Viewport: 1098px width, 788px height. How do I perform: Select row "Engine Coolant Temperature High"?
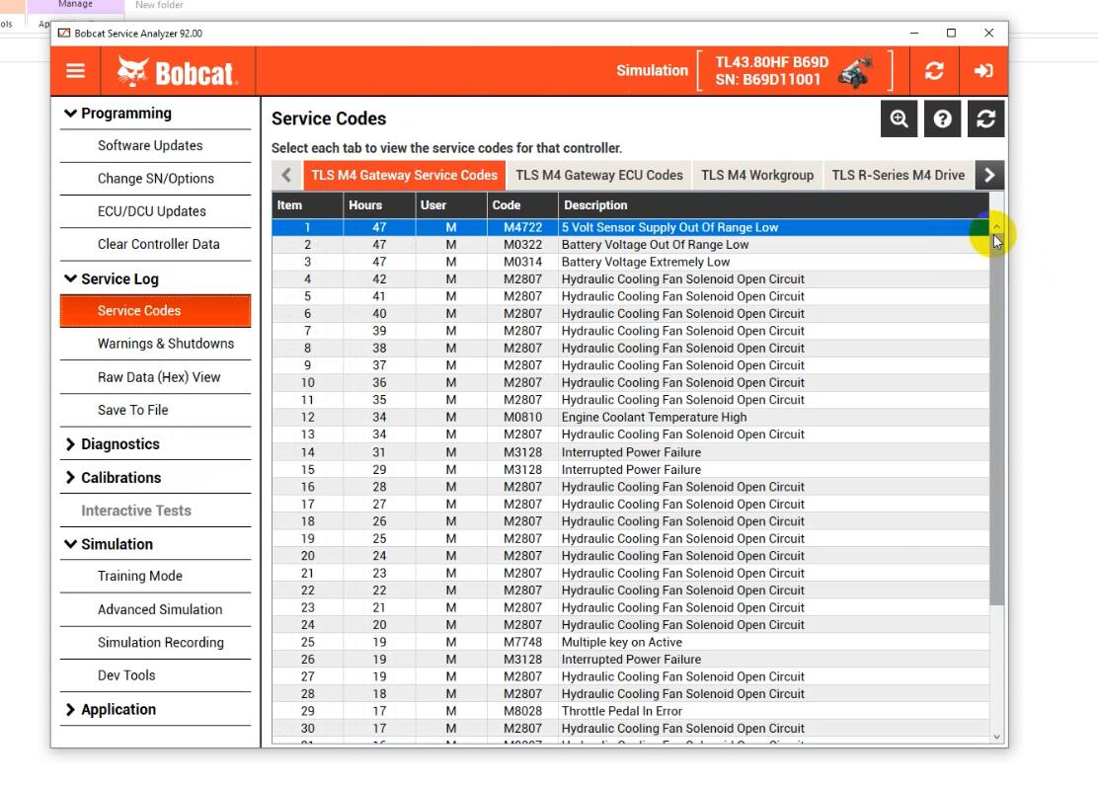tap(630, 418)
